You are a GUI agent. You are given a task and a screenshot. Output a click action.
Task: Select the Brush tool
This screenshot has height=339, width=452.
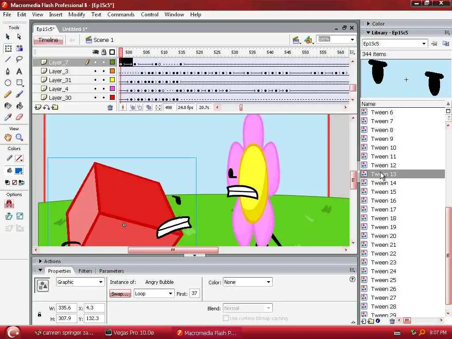tap(19, 94)
